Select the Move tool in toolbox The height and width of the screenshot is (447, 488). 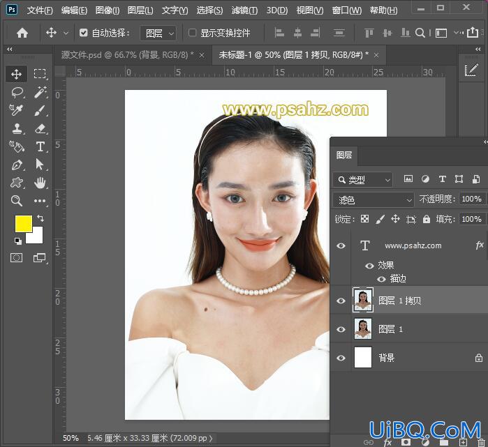click(x=16, y=74)
